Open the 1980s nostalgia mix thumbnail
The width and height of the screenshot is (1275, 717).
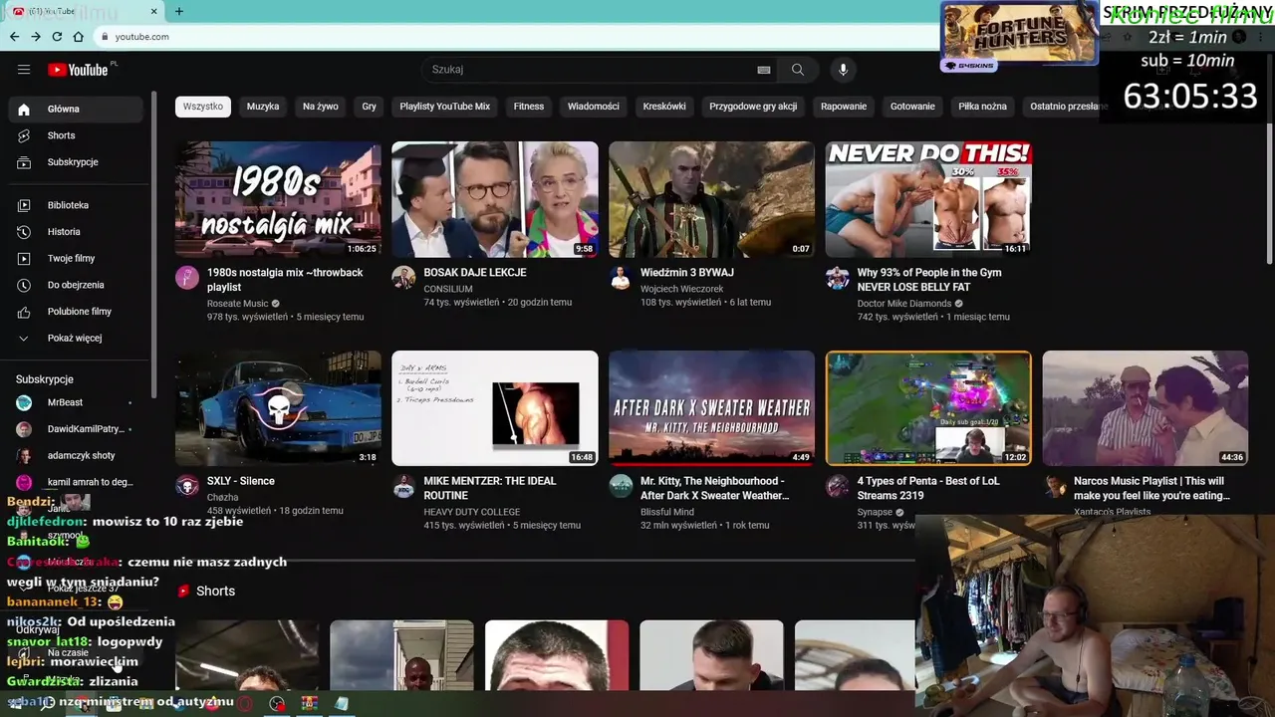pos(278,199)
